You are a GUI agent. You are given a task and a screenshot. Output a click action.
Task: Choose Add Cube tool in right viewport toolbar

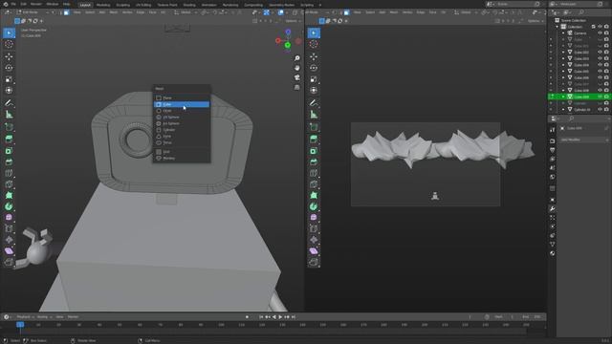point(314,127)
